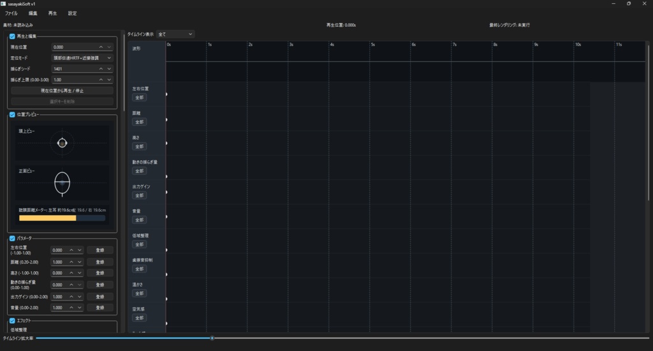Step up the 距離 parameter value

71,262
